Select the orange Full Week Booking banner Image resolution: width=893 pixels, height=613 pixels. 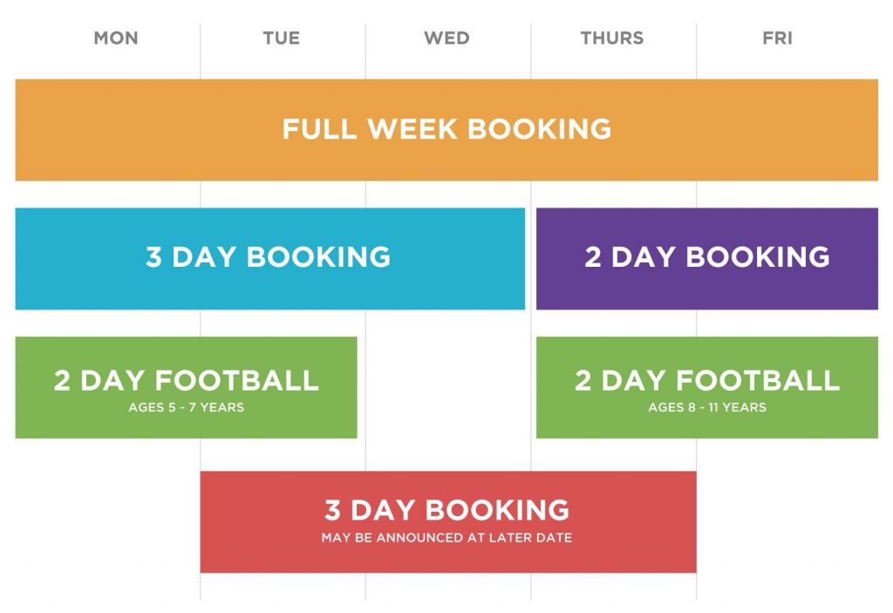point(446,130)
